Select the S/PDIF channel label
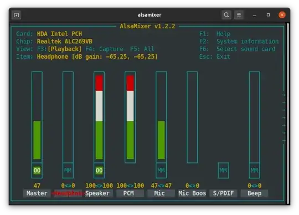 [223, 193]
